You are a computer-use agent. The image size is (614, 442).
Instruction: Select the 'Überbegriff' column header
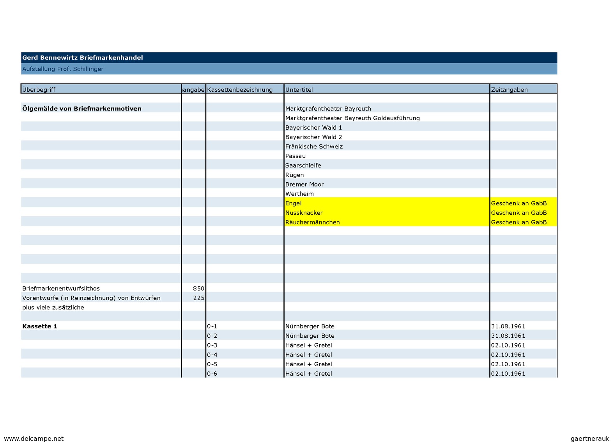click(101, 89)
